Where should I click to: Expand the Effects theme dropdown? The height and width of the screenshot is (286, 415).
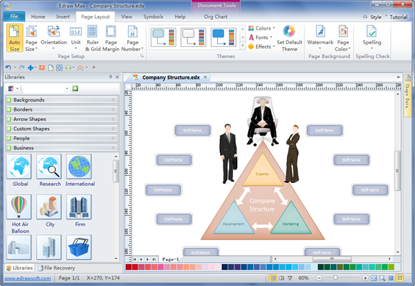[261, 46]
